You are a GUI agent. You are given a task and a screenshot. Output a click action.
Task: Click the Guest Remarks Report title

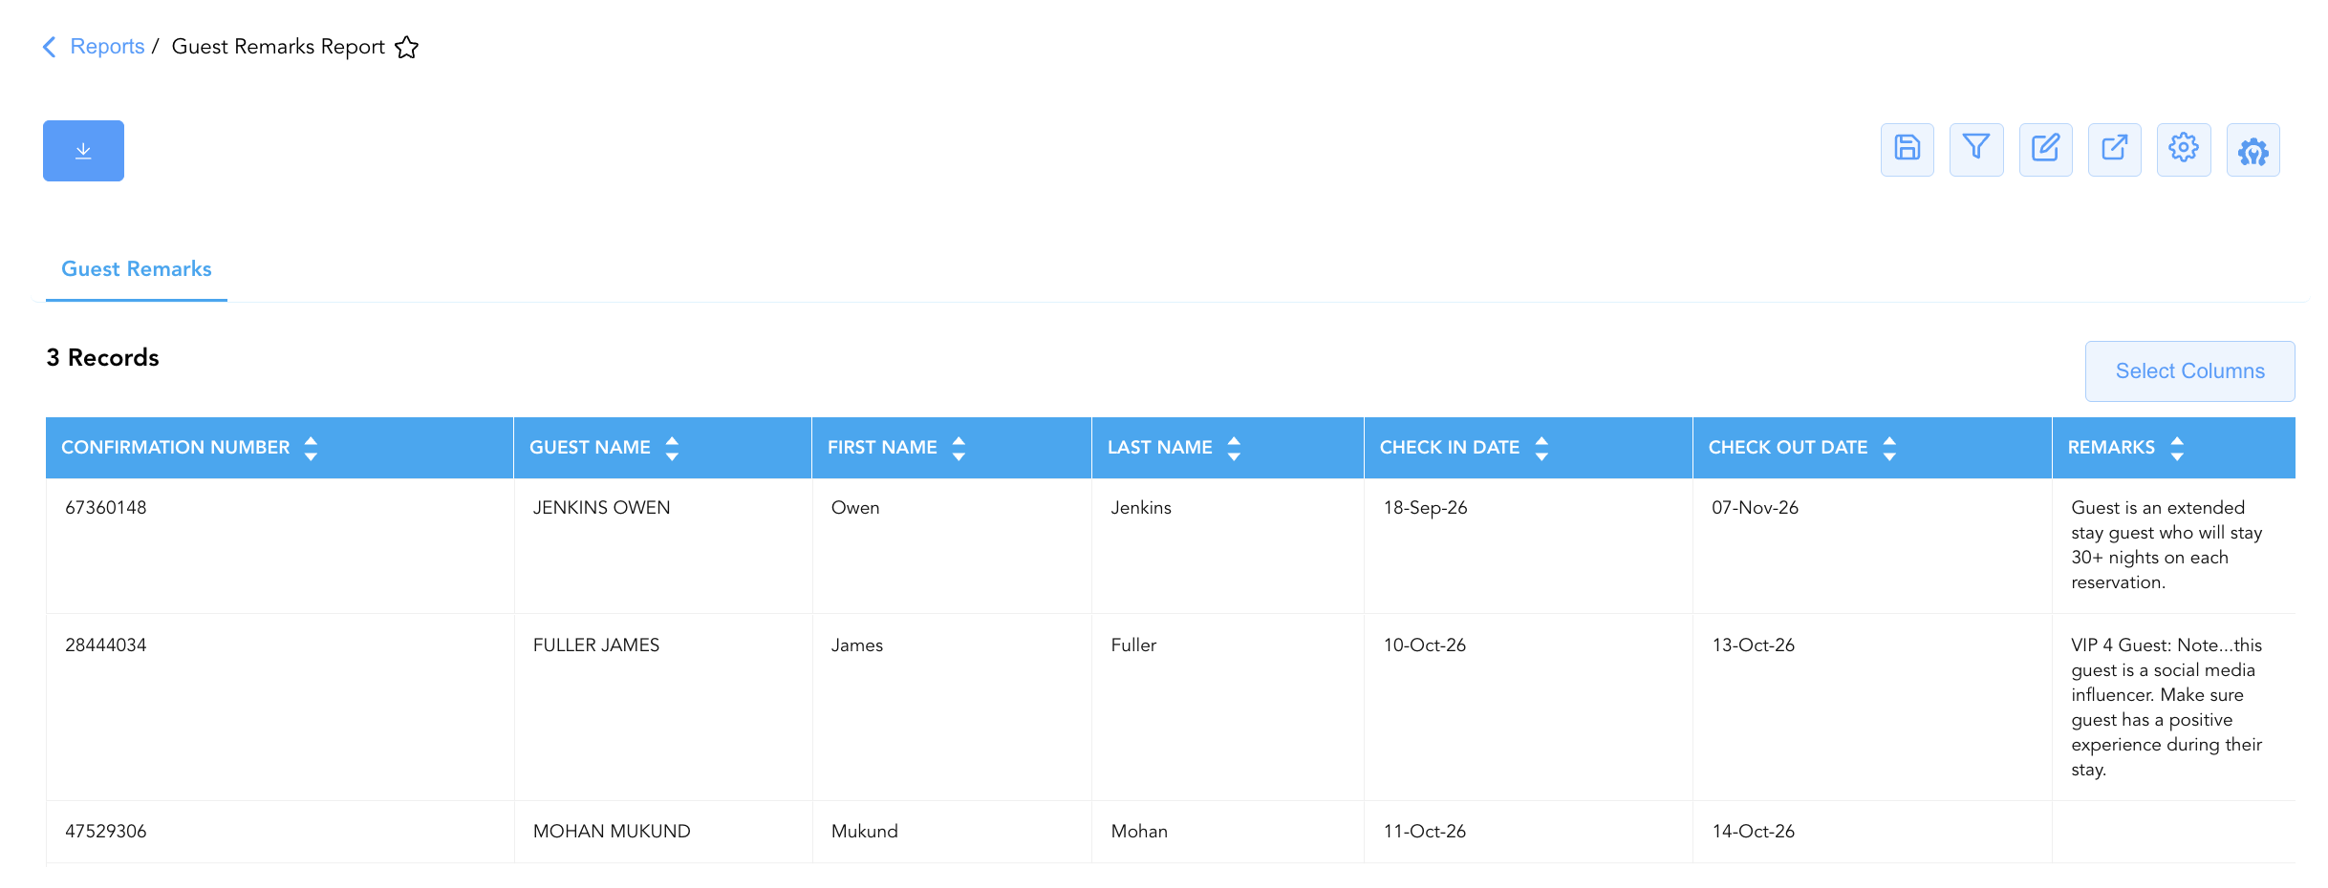(x=278, y=47)
